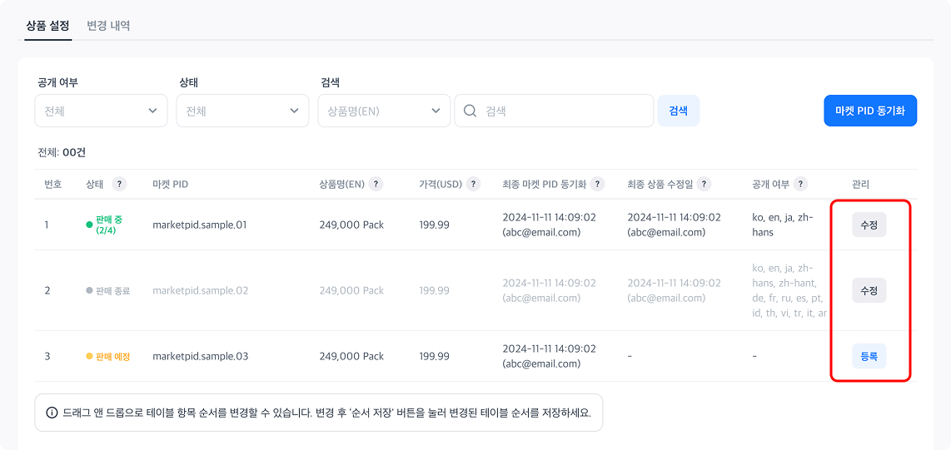Open the 공개 여부 filter dropdown
Image resolution: width=951 pixels, height=450 pixels.
point(101,111)
